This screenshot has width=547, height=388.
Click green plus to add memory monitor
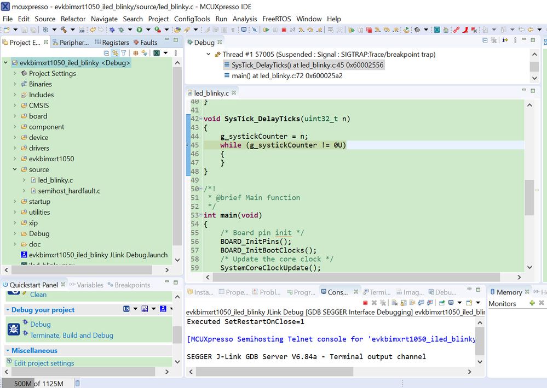click(x=532, y=303)
